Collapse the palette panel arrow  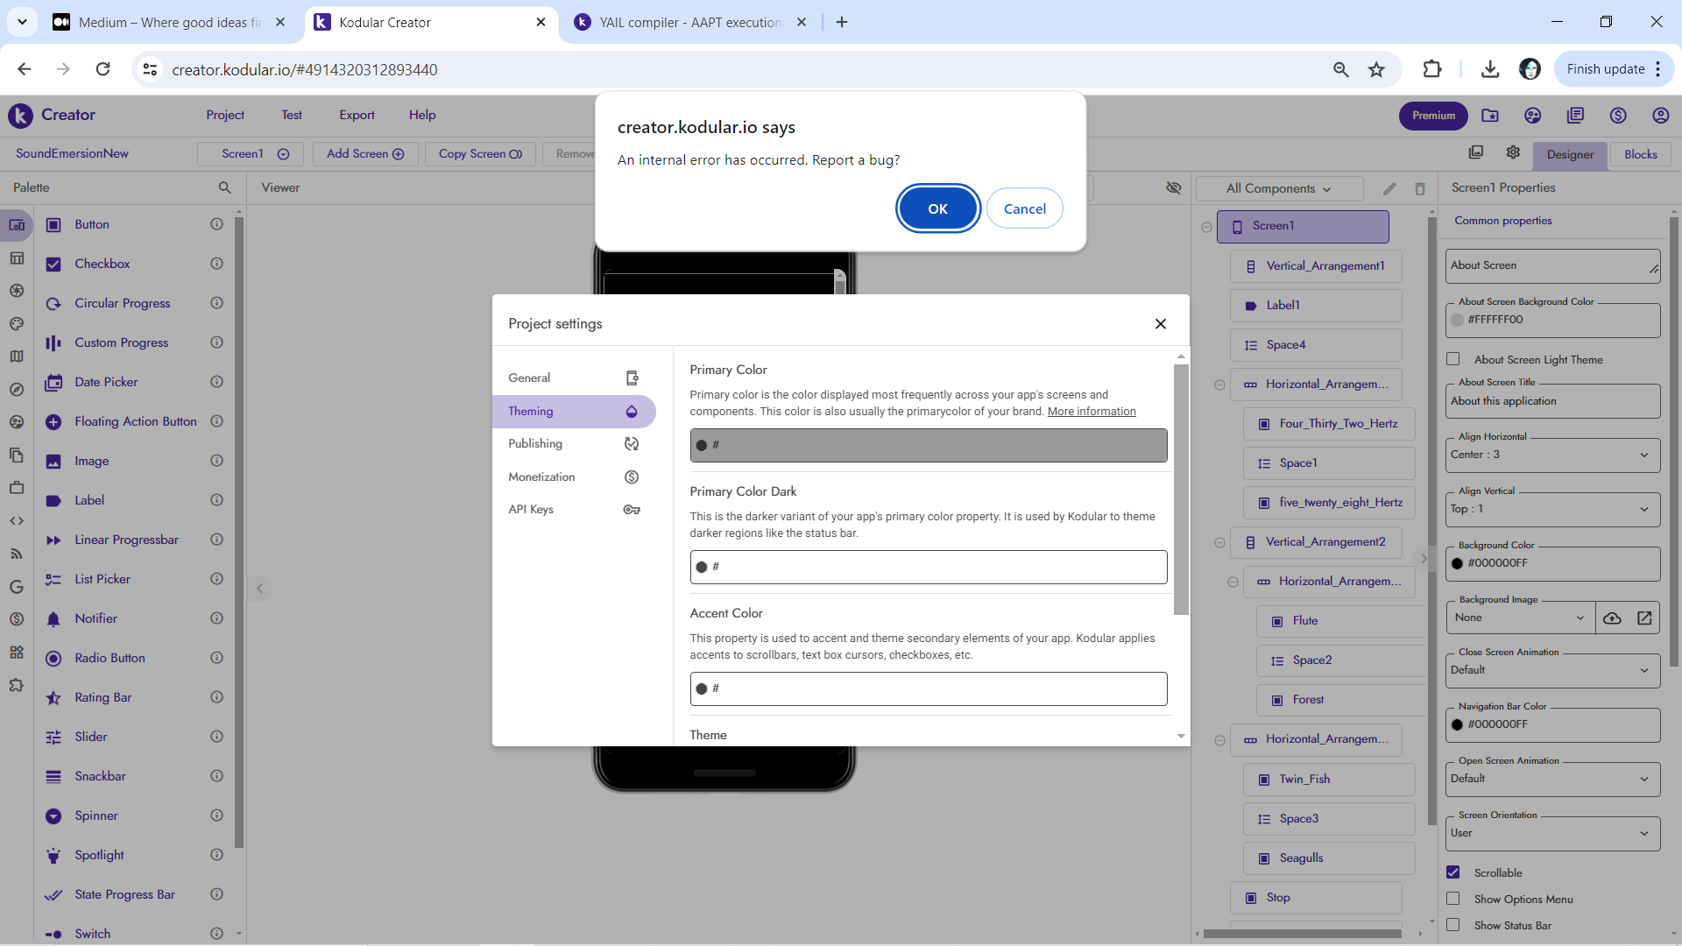(x=259, y=589)
